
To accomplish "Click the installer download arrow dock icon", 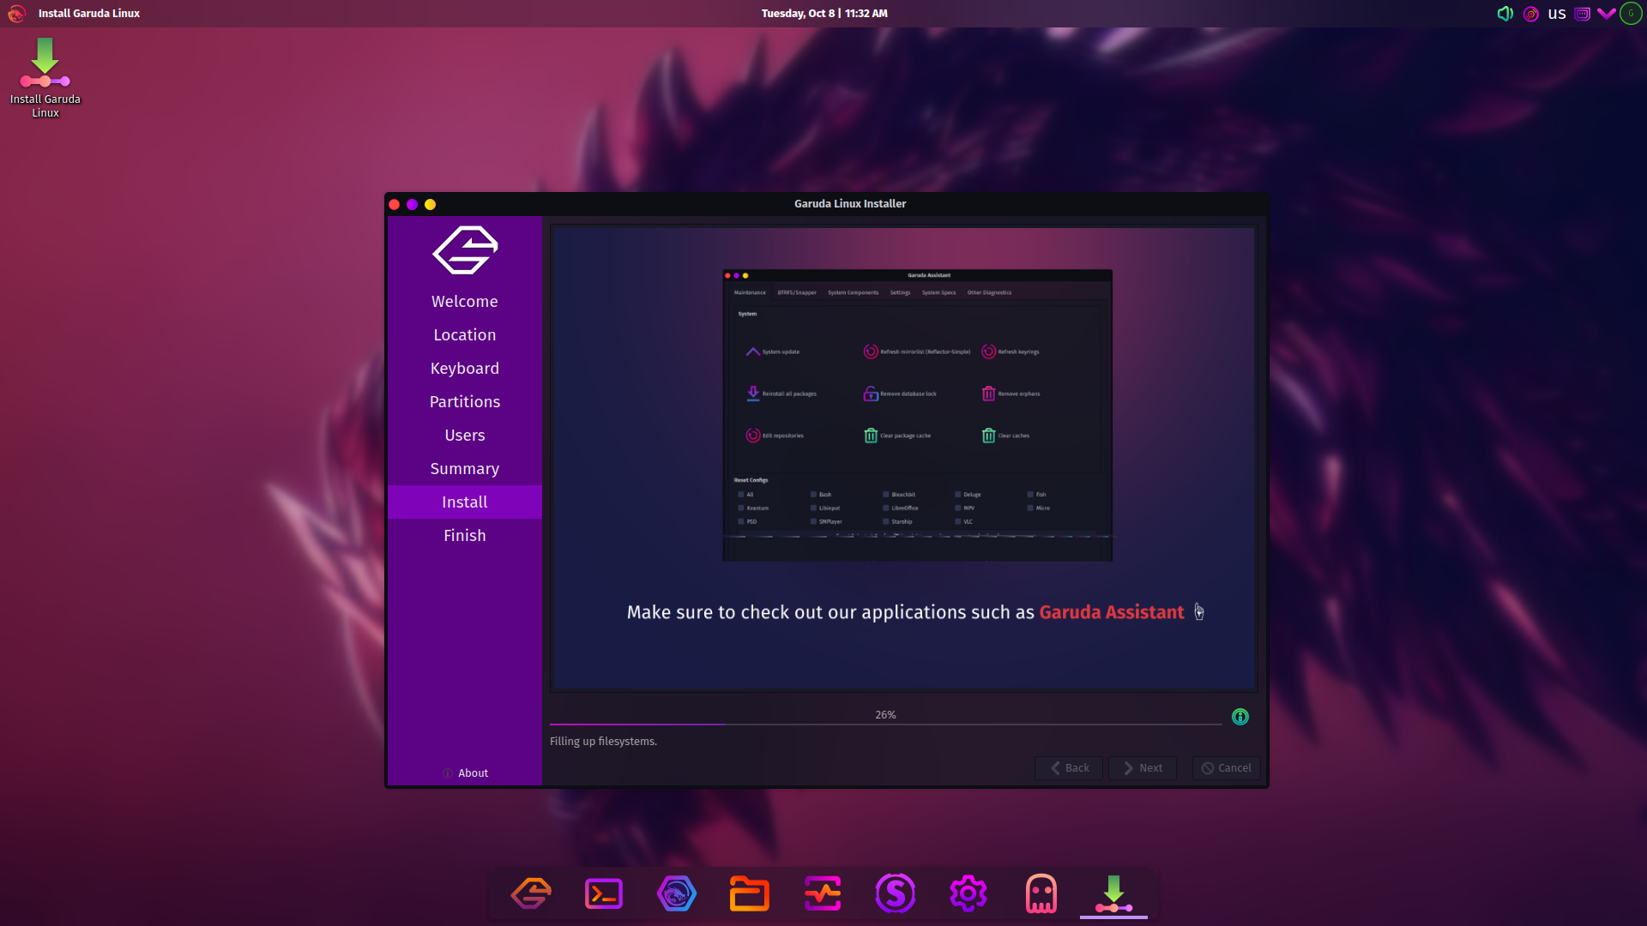I will click(x=1113, y=894).
